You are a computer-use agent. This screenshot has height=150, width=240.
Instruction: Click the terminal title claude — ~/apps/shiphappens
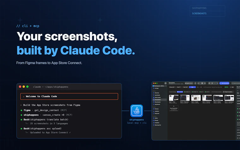[x=51, y=87]
